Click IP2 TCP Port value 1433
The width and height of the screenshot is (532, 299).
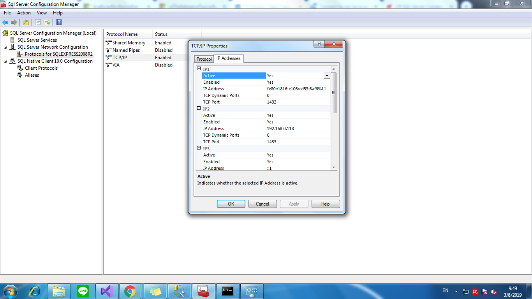[271, 142]
